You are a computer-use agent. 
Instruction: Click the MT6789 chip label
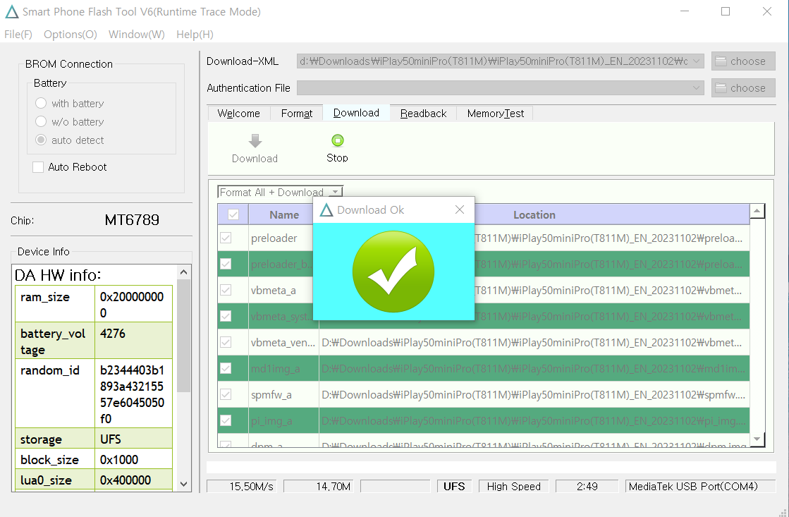click(x=132, y=220)
